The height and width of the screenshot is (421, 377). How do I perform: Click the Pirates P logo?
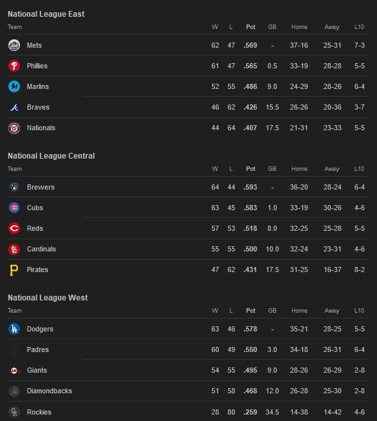[x=14, y=269]
